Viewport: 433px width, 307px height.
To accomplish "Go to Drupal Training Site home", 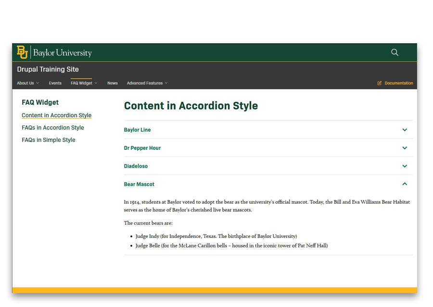I will [48, 69].
